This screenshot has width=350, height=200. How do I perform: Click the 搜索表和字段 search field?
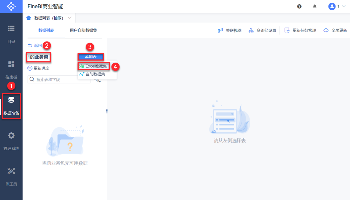point(59,79)
